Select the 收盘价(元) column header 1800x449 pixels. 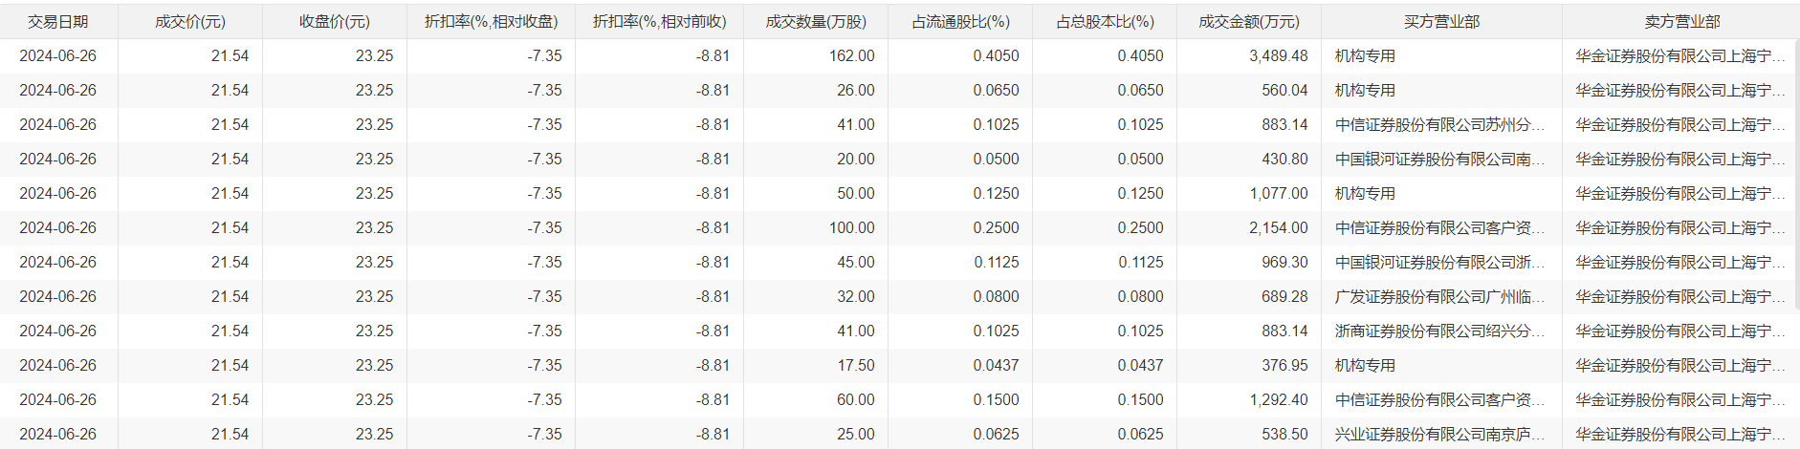(x=335, y=21)
